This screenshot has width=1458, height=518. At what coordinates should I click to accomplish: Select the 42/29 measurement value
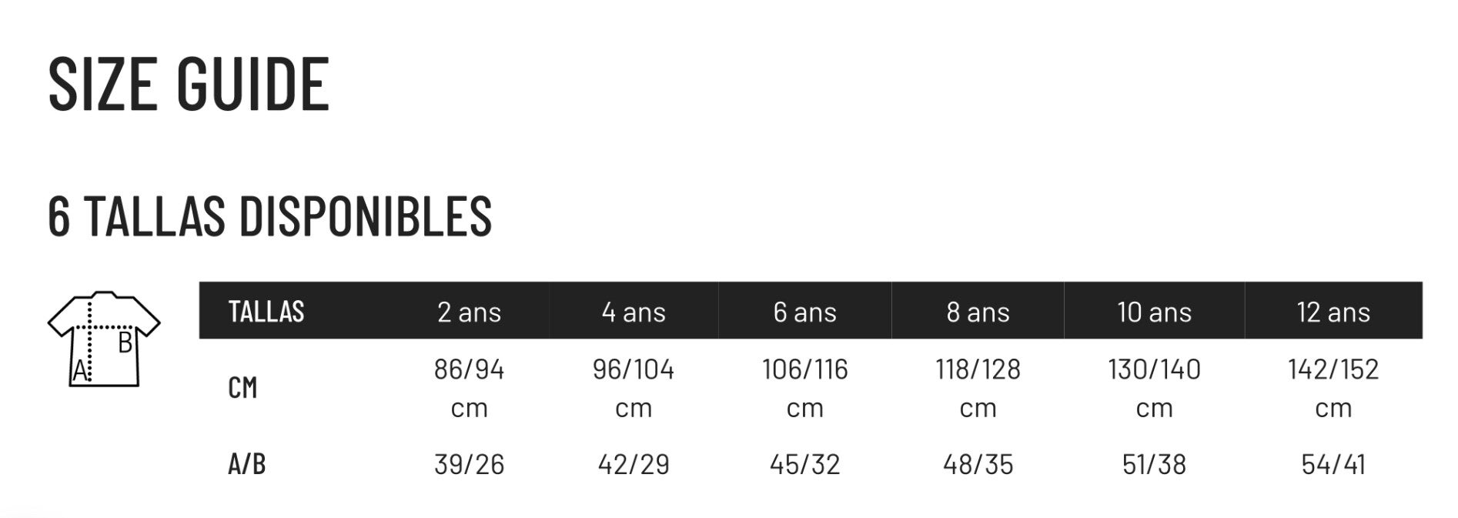(x=634, y=464)
